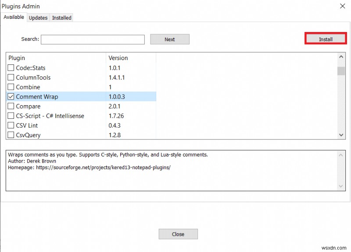The width and height of the screenshot is (351, 252).
Task: Tick the ColumnTools plugin checkbox
Action: (11, 78)
